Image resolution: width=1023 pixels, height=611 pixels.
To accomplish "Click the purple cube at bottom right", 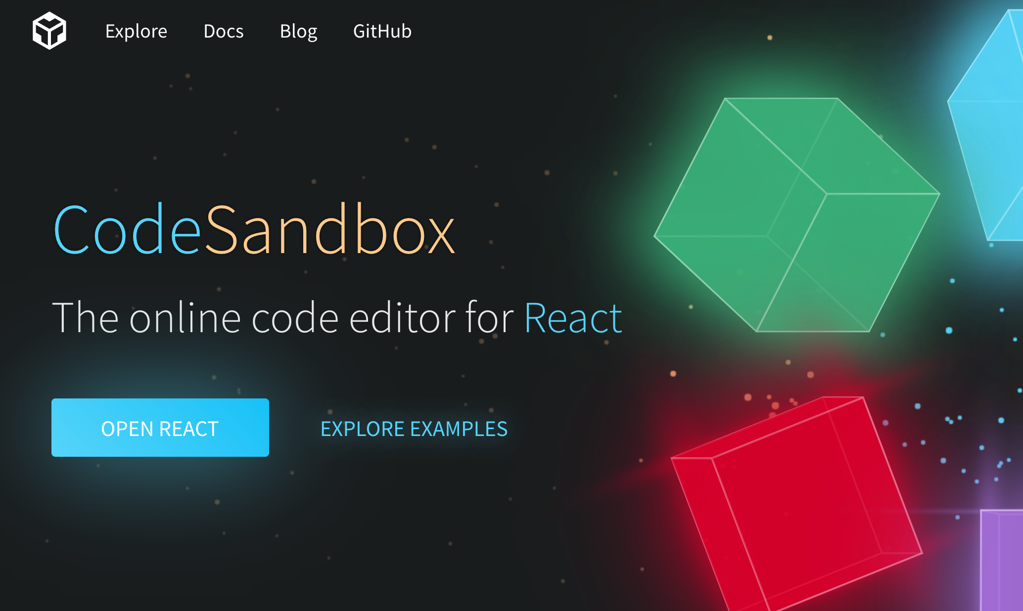I will click(x=1002, y=560).
